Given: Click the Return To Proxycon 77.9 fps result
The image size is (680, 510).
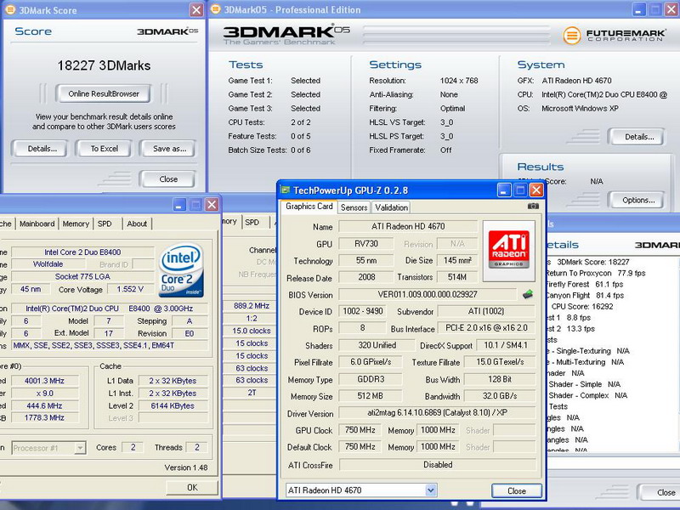Looking at the screenshot, I should tap(596, 273).
